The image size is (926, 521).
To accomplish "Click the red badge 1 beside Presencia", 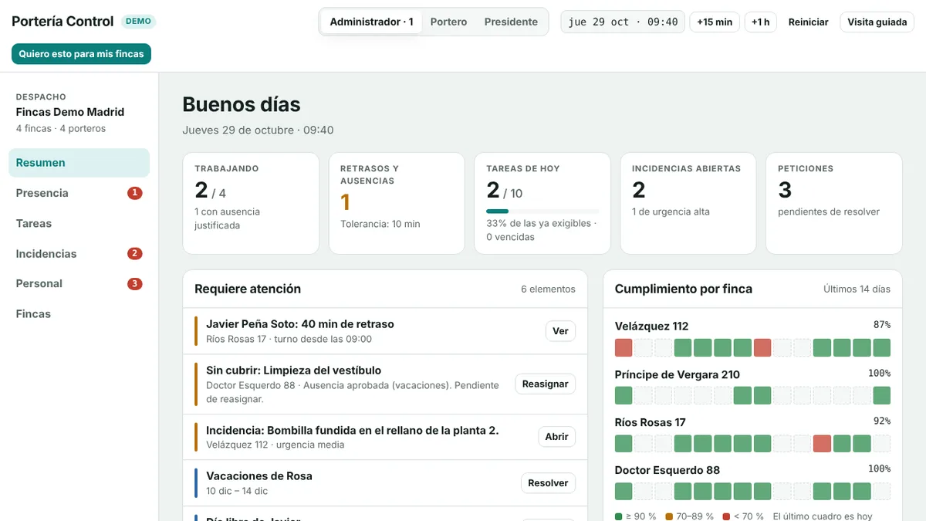I will pyautogui.click(x=135, y=193).
